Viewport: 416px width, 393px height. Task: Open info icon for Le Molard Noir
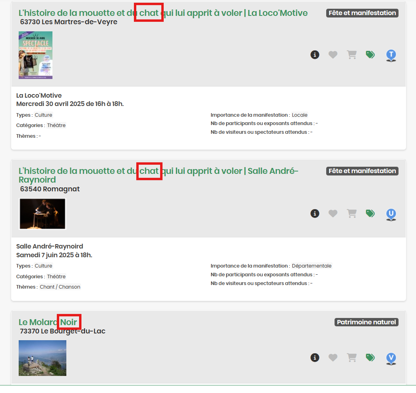[x=315, y=358]
